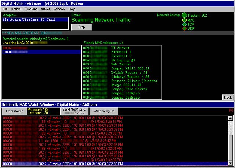Select Orinoco Silver (Lucent) entry
This screenshot has width=235, height=168.
[x=122, y=81]
